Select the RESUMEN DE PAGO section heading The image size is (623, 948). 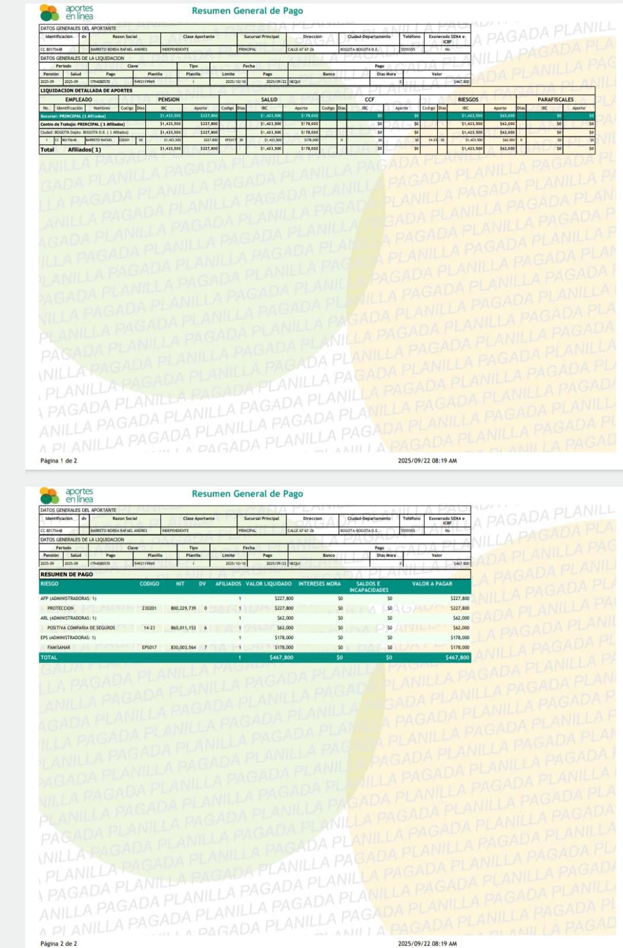click(66, 574)
